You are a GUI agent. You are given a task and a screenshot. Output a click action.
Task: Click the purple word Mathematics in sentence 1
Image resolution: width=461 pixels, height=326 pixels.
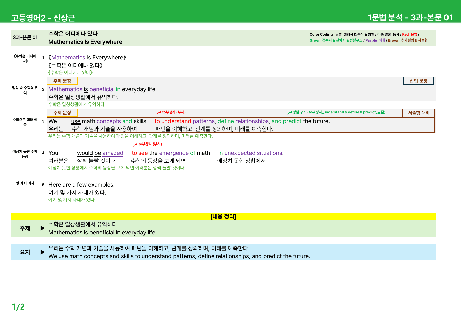68,58
